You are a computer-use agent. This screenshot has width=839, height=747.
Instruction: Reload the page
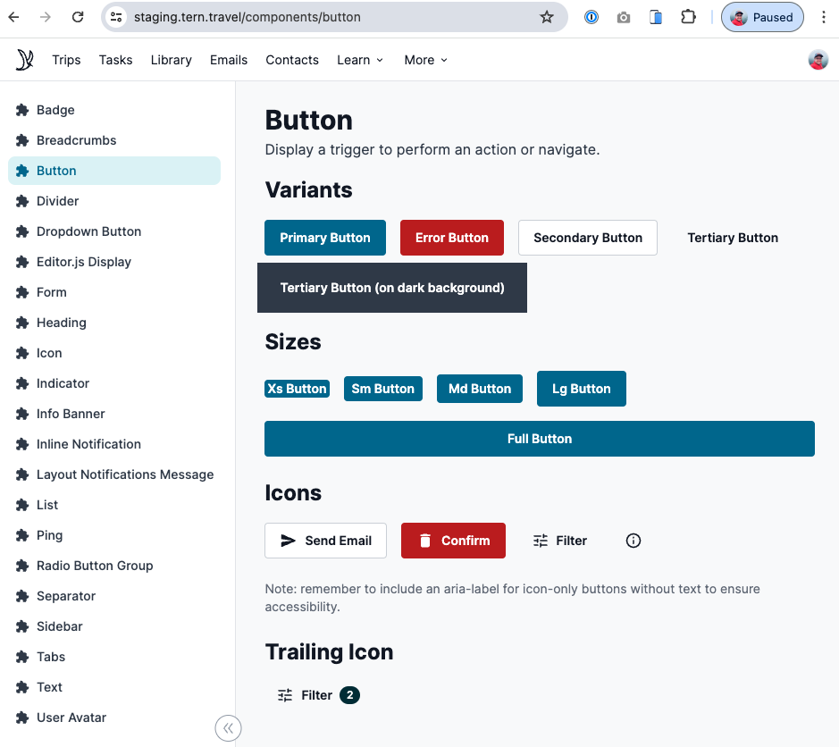point(78,17)
